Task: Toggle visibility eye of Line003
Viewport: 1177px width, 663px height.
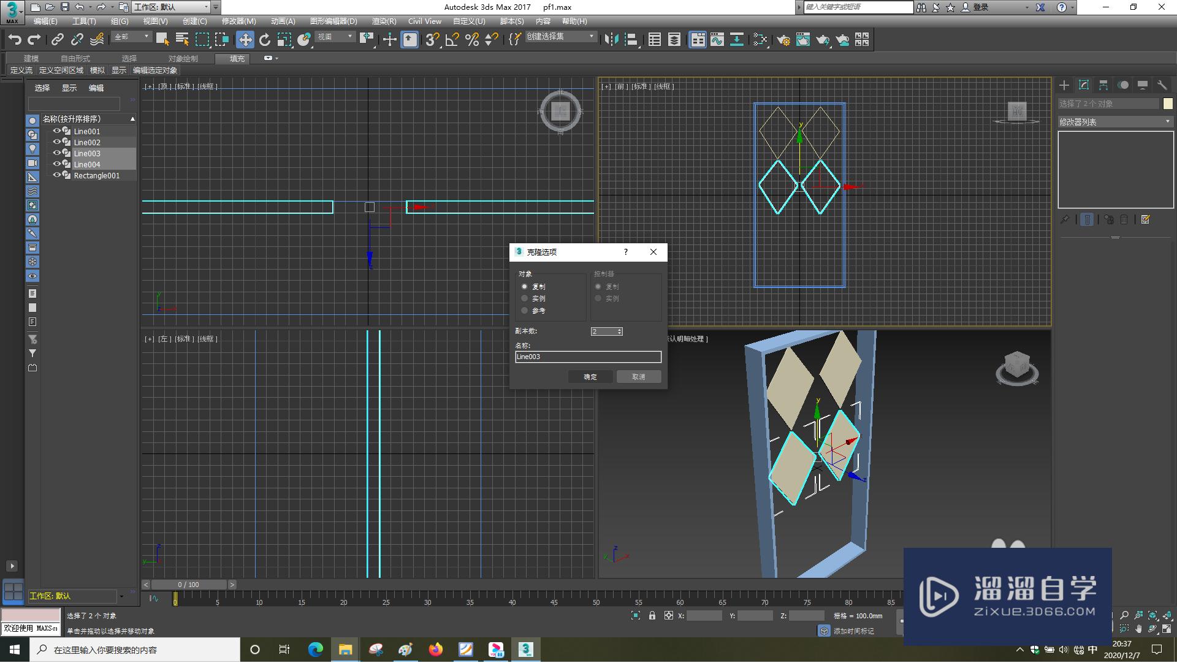Action: pos(56,153)
